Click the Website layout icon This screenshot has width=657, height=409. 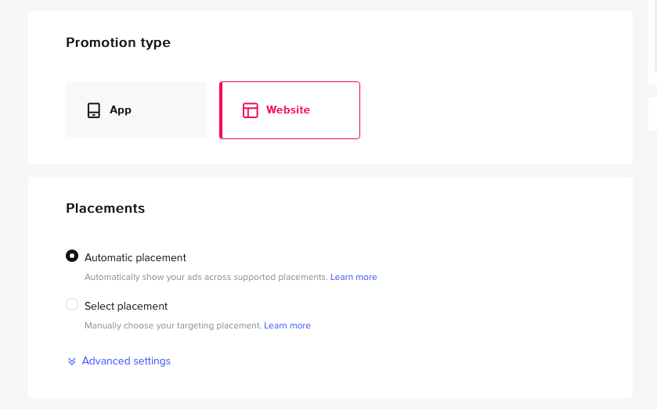coord(251,110)
